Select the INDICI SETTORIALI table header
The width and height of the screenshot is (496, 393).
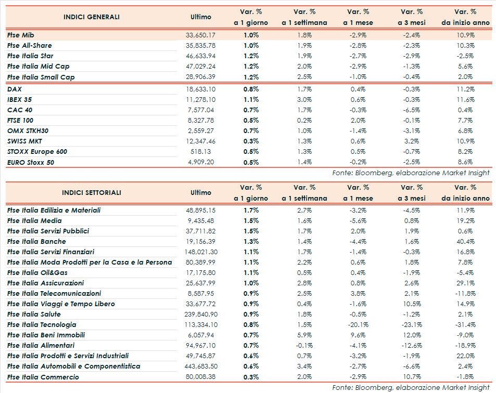click(x=92, y=192)
